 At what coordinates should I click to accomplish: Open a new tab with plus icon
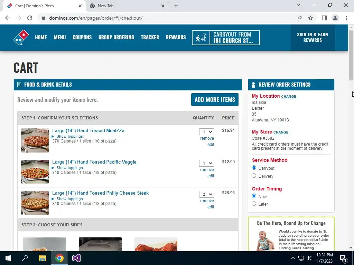[x=176, y=6]
